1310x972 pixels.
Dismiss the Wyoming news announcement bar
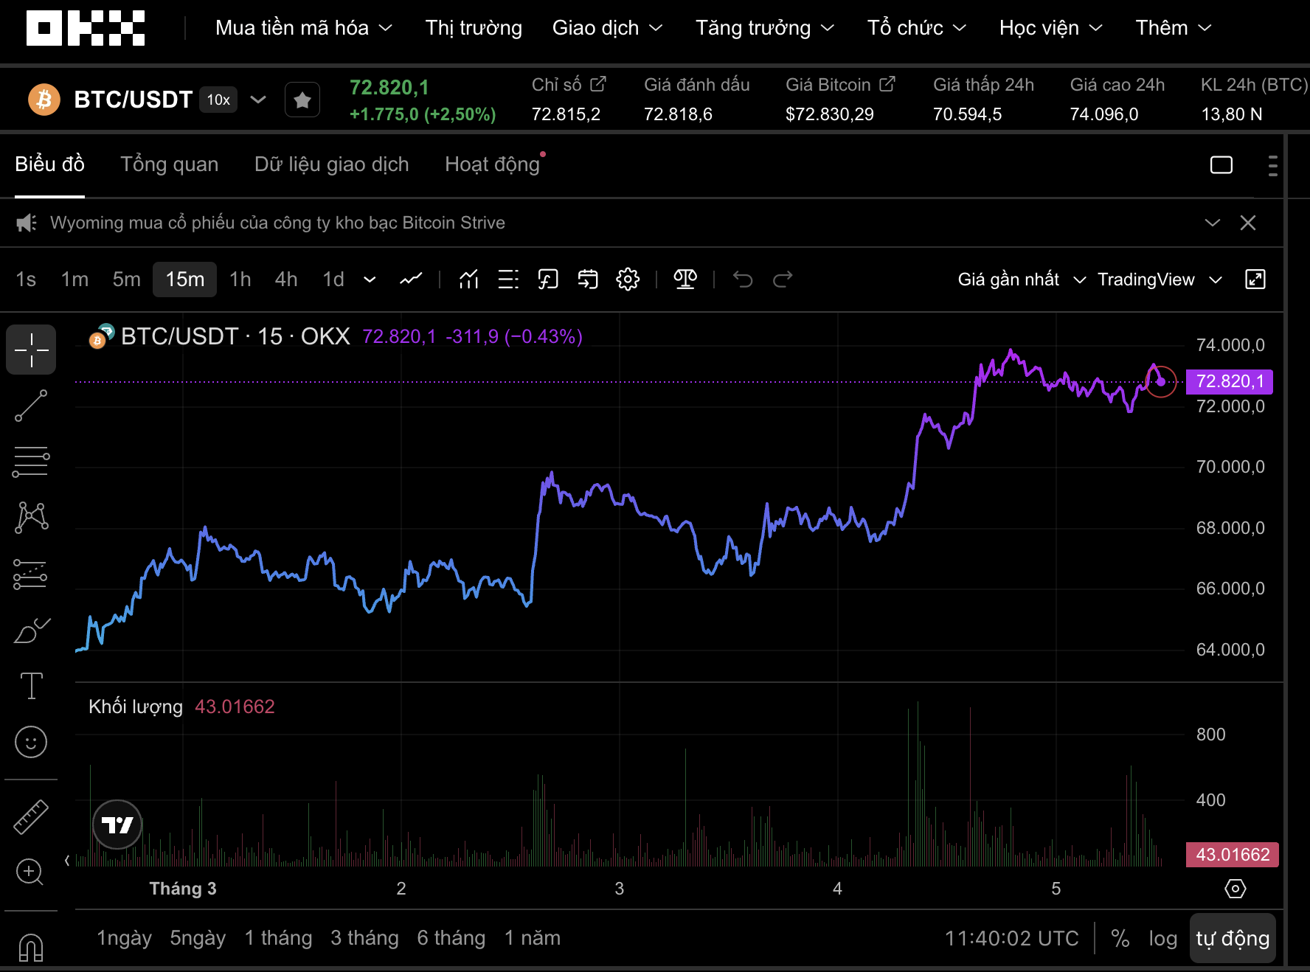tap(1247, 223)
